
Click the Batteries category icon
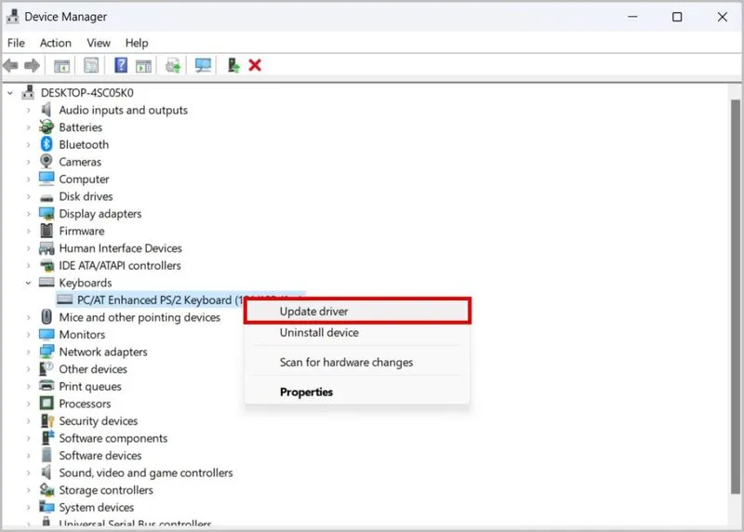46,126
